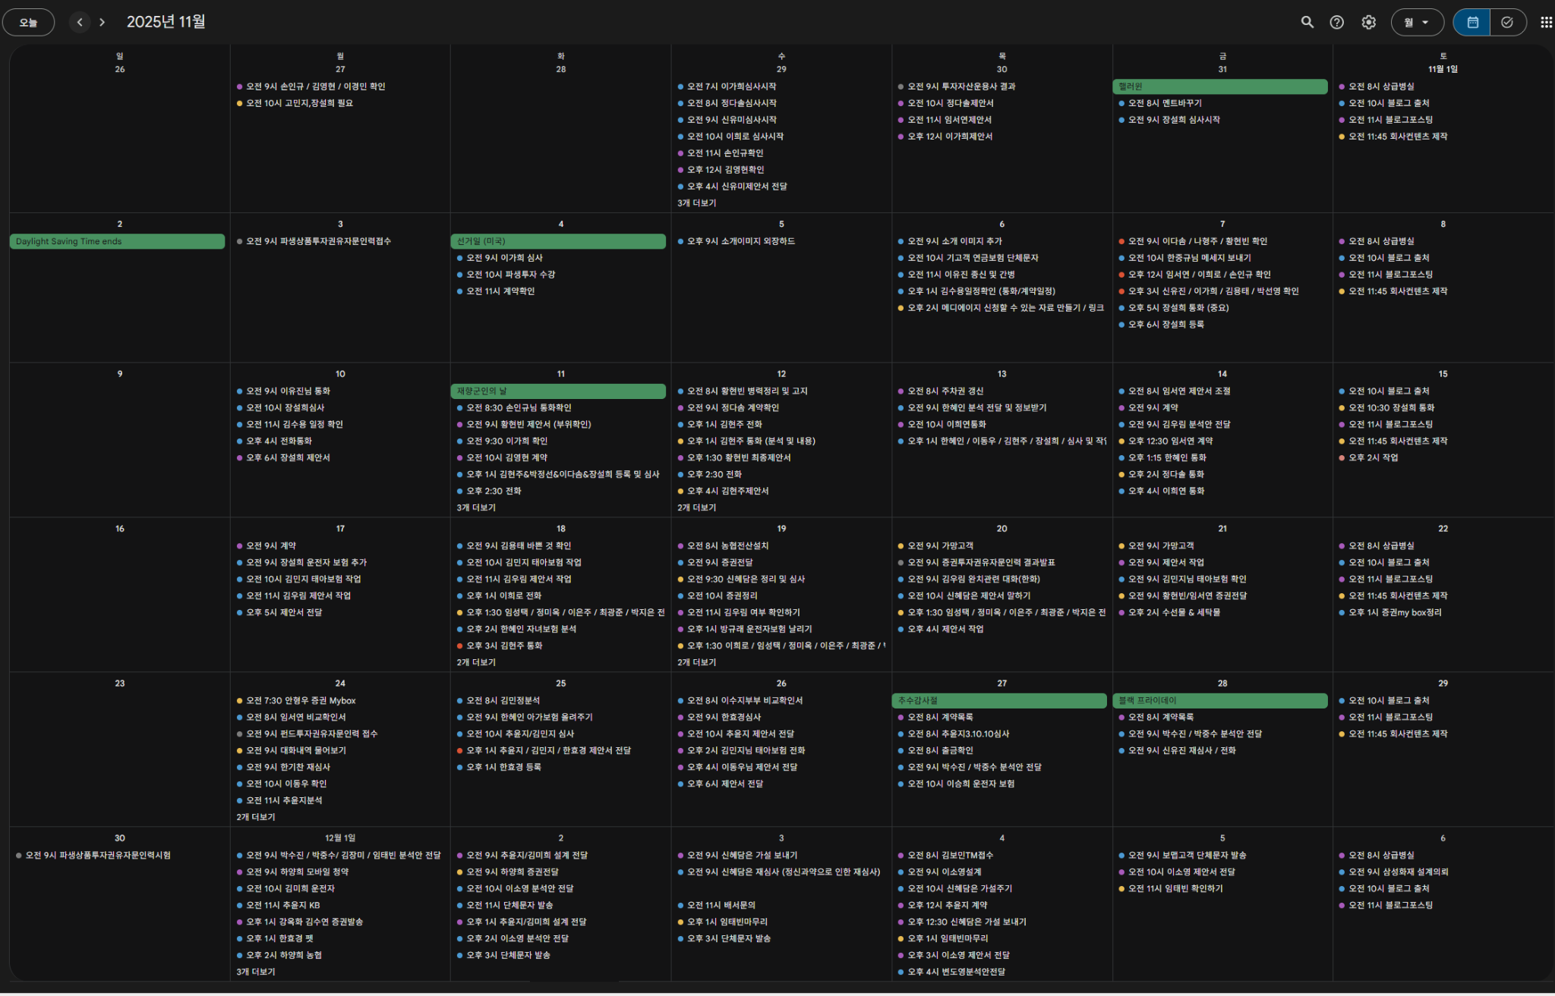Go to next month with right chevron

(x=103, y=22)
